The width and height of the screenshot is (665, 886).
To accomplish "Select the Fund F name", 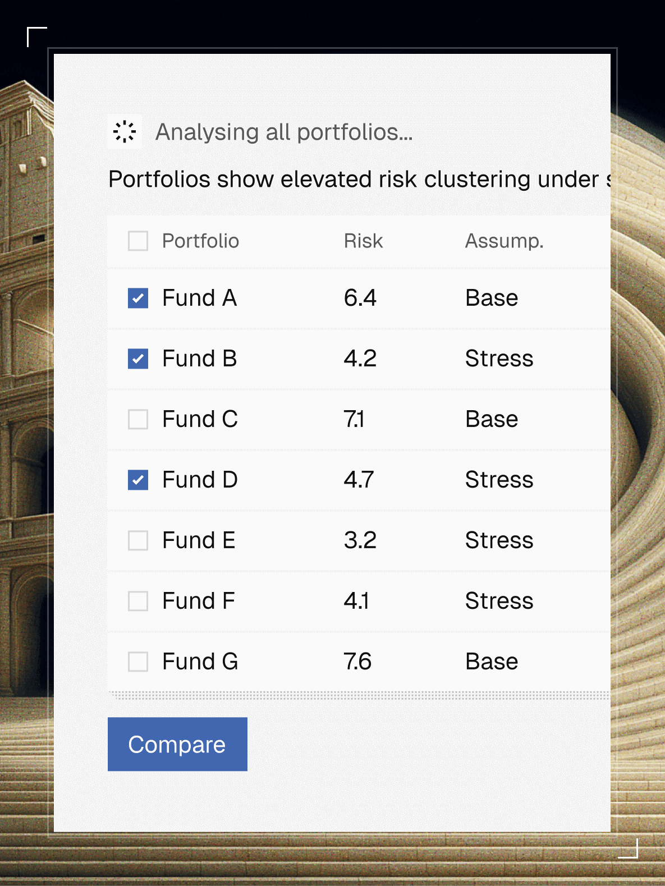I will click(x=198, y=601).
